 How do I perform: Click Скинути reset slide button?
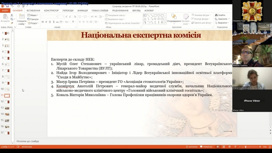[x=33, y=19]
